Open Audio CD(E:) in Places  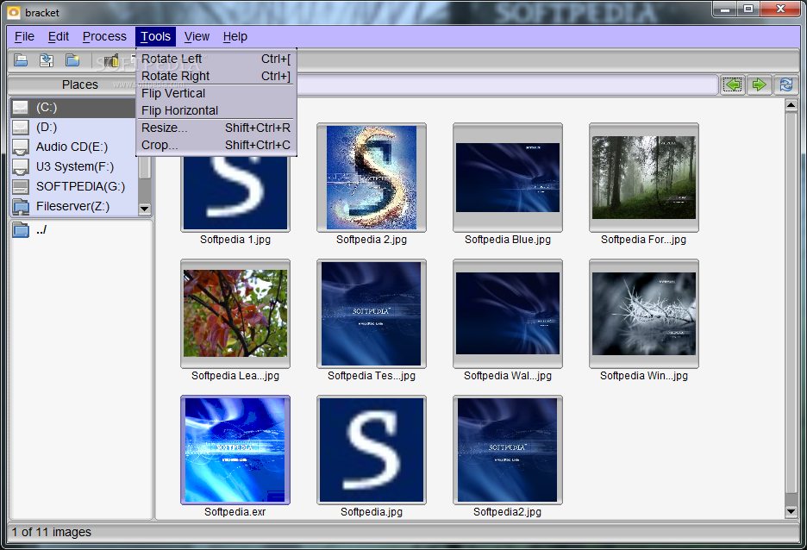pyautogui.click(x=73, y=147)
